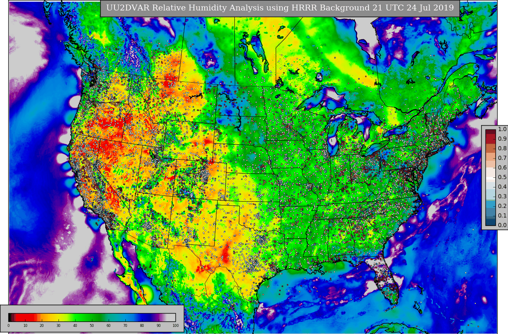Click the 0.2 label on right legend
The height and width of the screenshot is (334, 508).
point(502,206)
